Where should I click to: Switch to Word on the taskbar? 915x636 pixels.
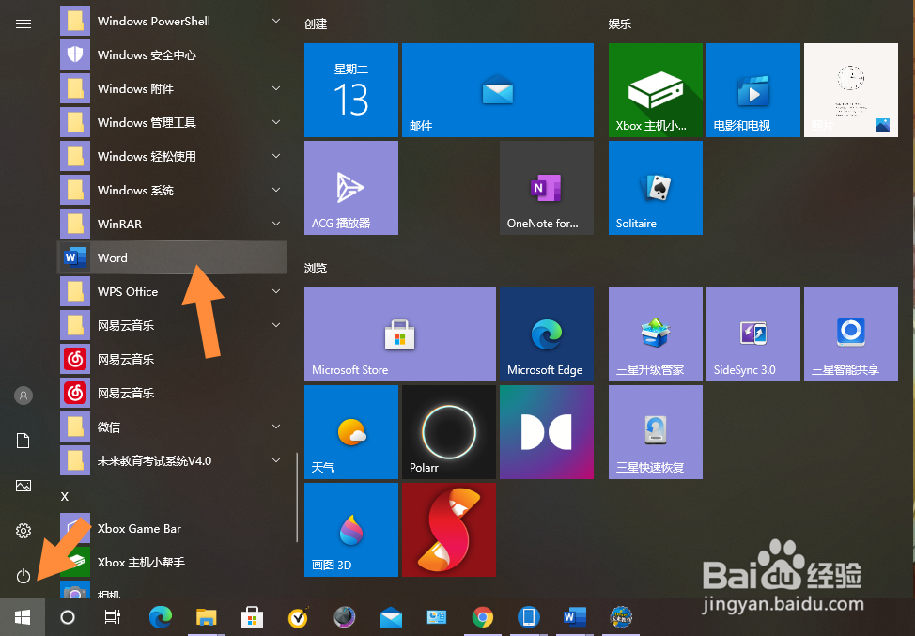click(575, 617)
